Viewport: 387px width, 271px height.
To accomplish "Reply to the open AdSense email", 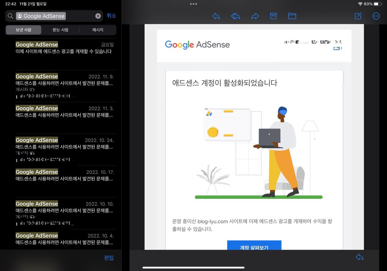I will pos(216,16).
